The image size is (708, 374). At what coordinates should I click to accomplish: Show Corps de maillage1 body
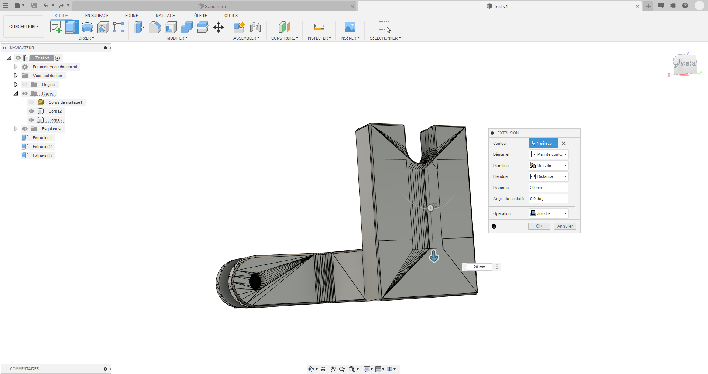[x=31, y=102]
